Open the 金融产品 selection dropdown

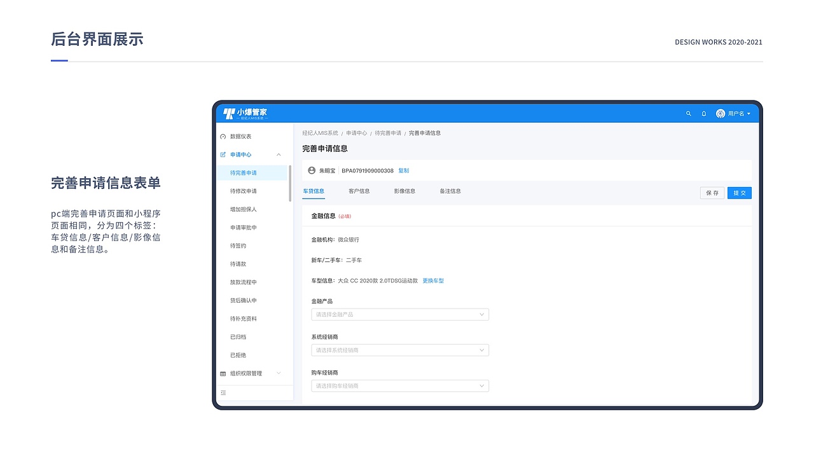[399, 314]
